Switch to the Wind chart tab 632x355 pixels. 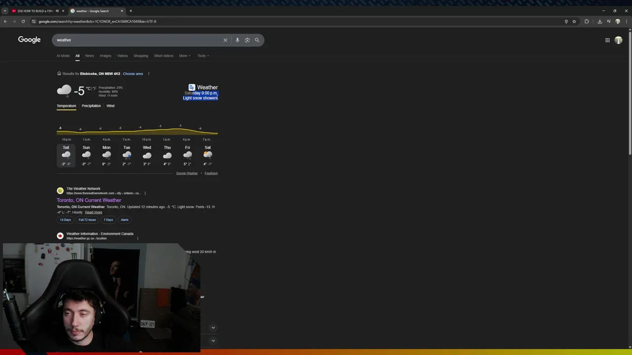tap(111, 106)
